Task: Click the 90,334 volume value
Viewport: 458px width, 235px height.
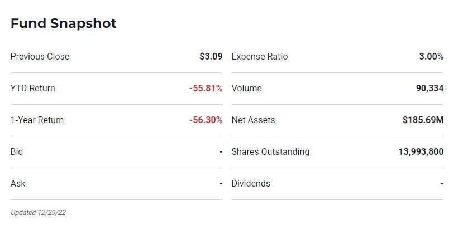Action: (430, 88)
